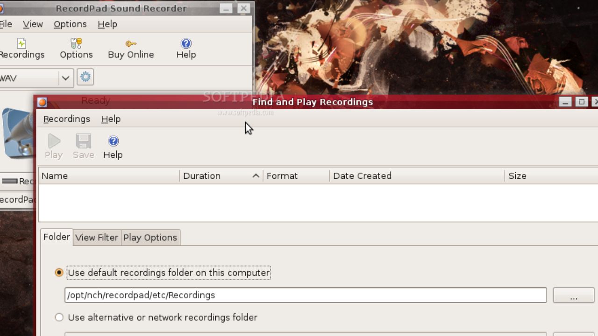
Task: Close the RecordPad Sound Recorder window
Action: click(243, 8)
